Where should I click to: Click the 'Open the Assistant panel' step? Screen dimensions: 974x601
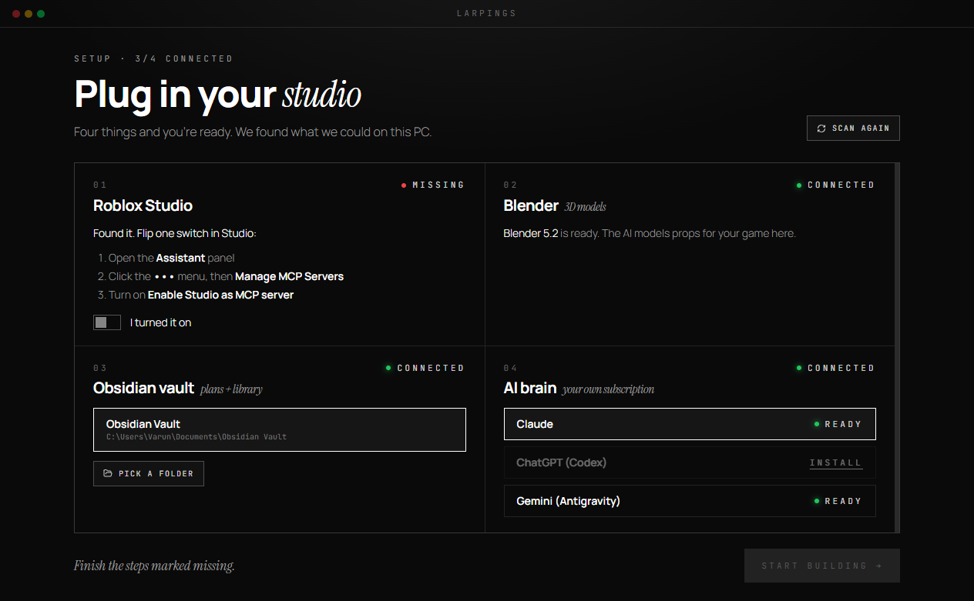(x=171, y=258)
